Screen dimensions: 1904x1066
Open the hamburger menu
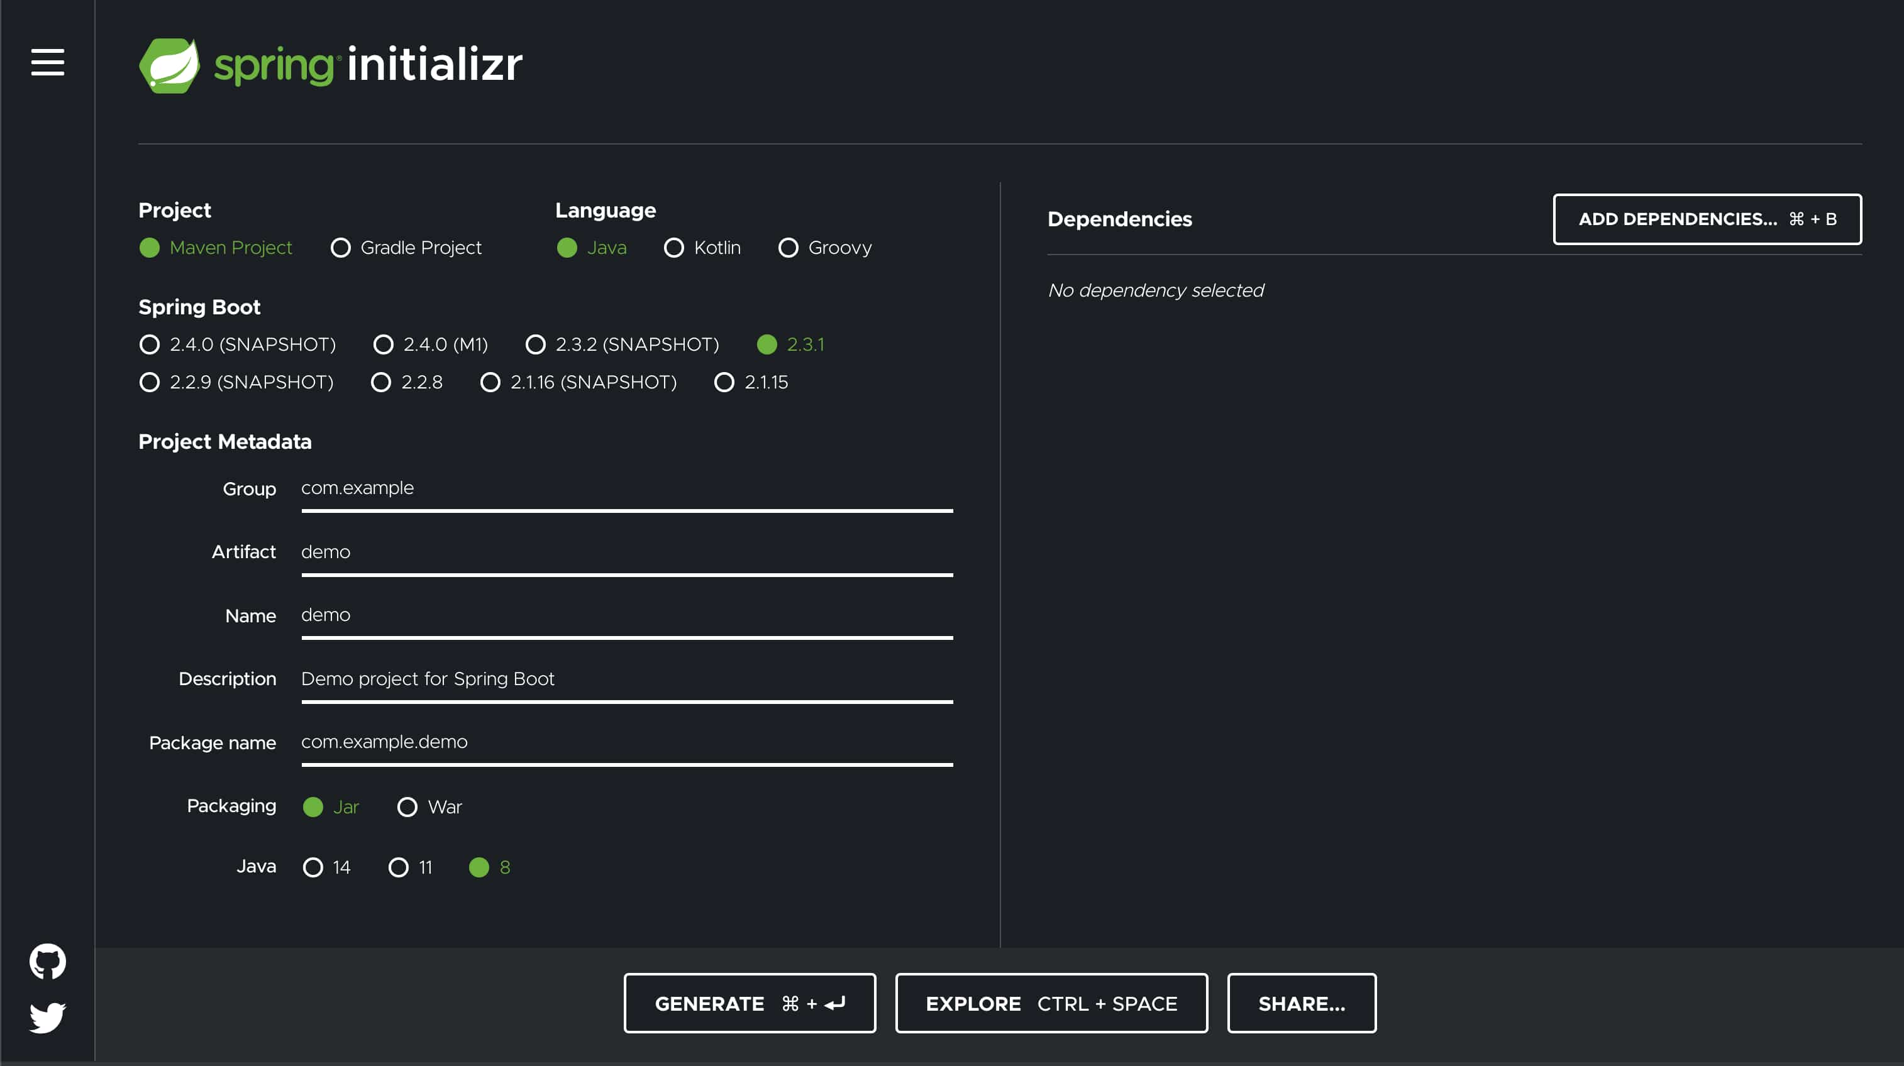47,62
